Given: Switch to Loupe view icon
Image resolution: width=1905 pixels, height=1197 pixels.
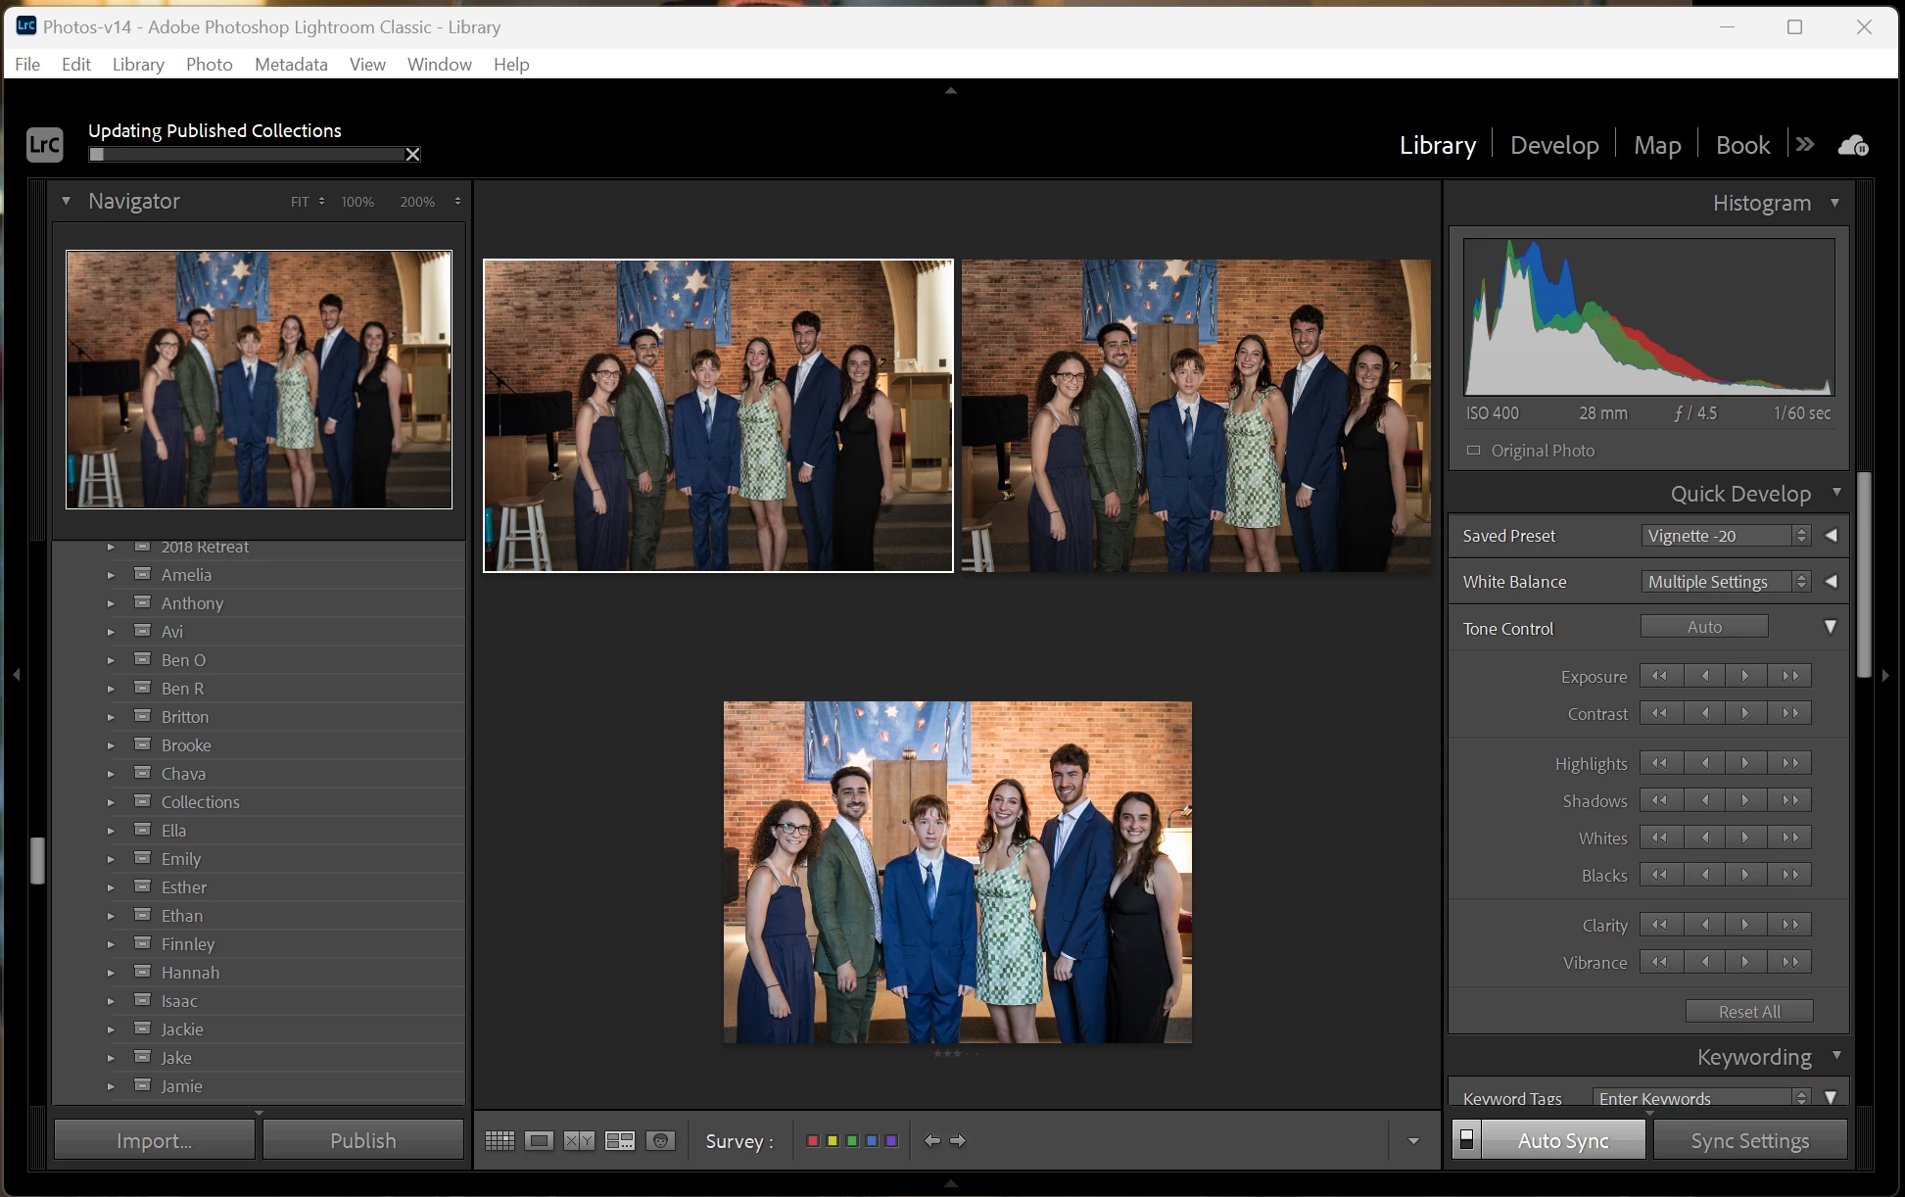Looking at the screenshot, I should click(539, 1140).
